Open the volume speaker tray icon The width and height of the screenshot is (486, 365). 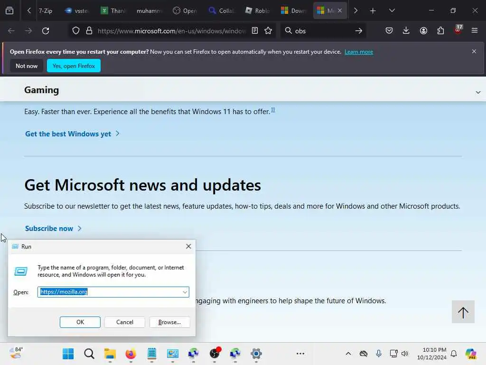(405, 354)
